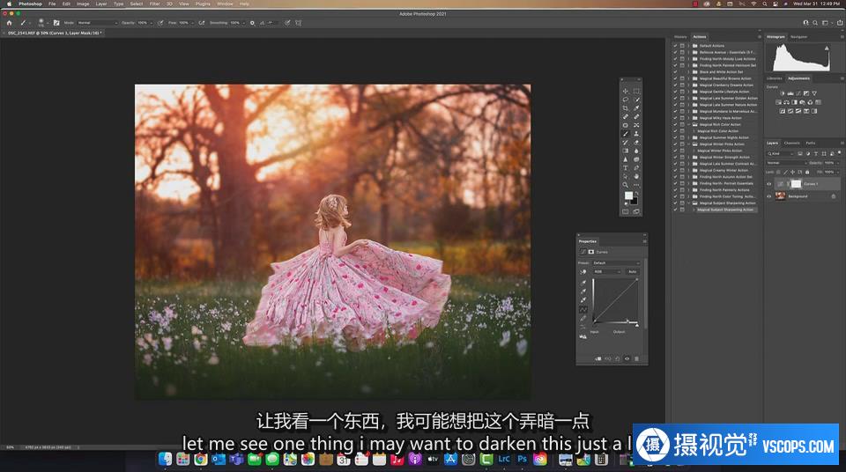Select the Hand tool
Screen dimensions: 846x472
pos(636,176)
